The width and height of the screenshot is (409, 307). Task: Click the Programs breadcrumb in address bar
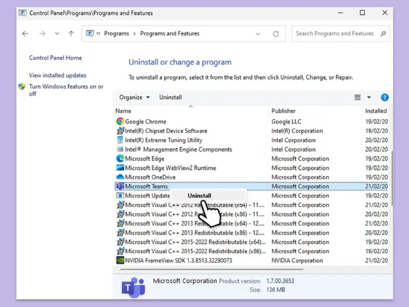(117, 34)
